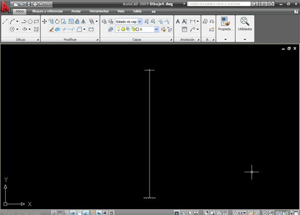Screen dimensions: 300x215
Task: Toggle Object Snap Tracking in the status bar
Action: pyautogui.click(x=86, y=213)
